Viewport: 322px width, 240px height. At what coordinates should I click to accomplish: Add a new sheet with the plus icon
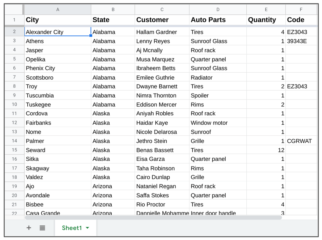[29, 228]
